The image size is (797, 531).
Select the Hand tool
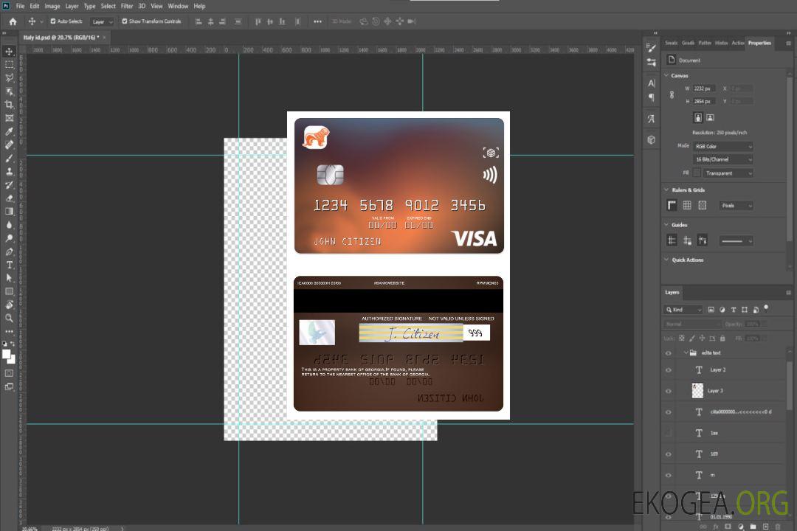(9, 305)
